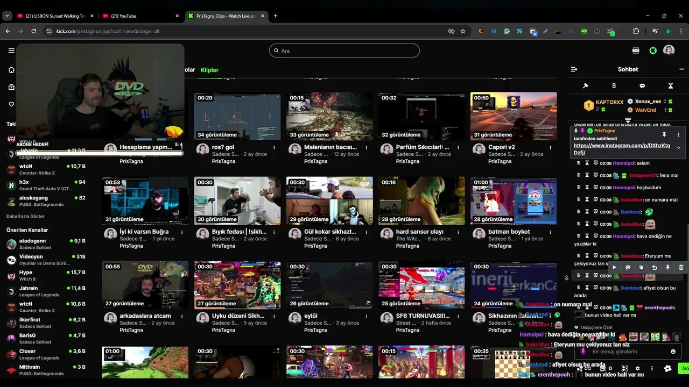The width and height of the screenshot is (689, 387).
Task: Open wtcN channel in followed list
Action: (45, 169)
